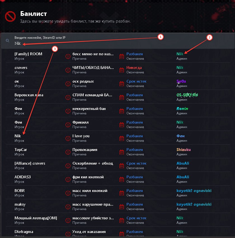Click warning icon beside 'I love you'
Viewport: 235px width, 238px height.
(x=68, y=138)
